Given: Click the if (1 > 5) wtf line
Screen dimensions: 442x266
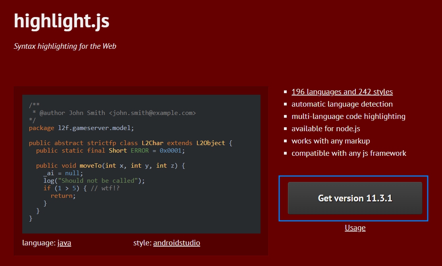Looking at the screenshot, I should (x=81, y=188).
